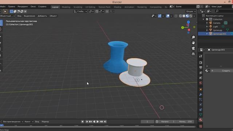Toggle auto keying record button

click(83, 122)
